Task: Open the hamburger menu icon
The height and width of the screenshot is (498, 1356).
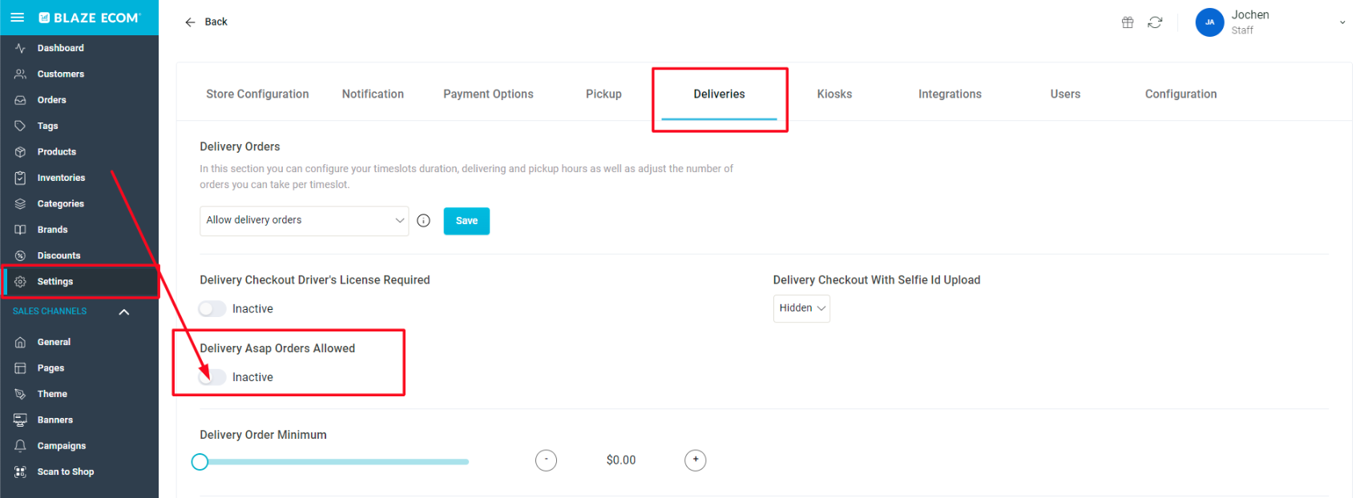Action: click(17, 17)
